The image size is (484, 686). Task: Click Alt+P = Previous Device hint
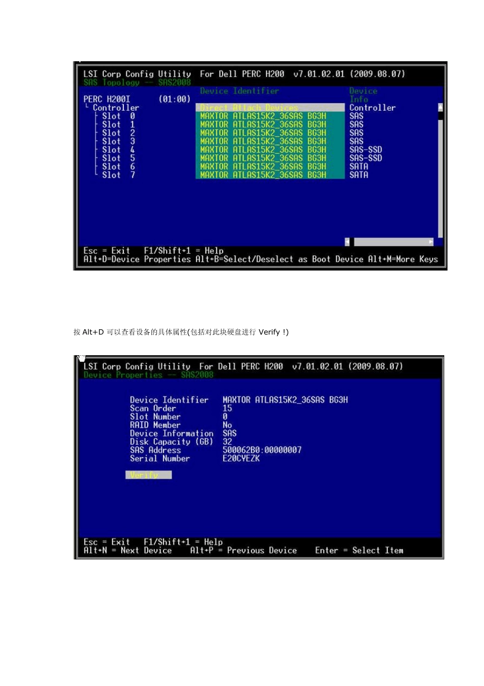(x=244, y=551)
